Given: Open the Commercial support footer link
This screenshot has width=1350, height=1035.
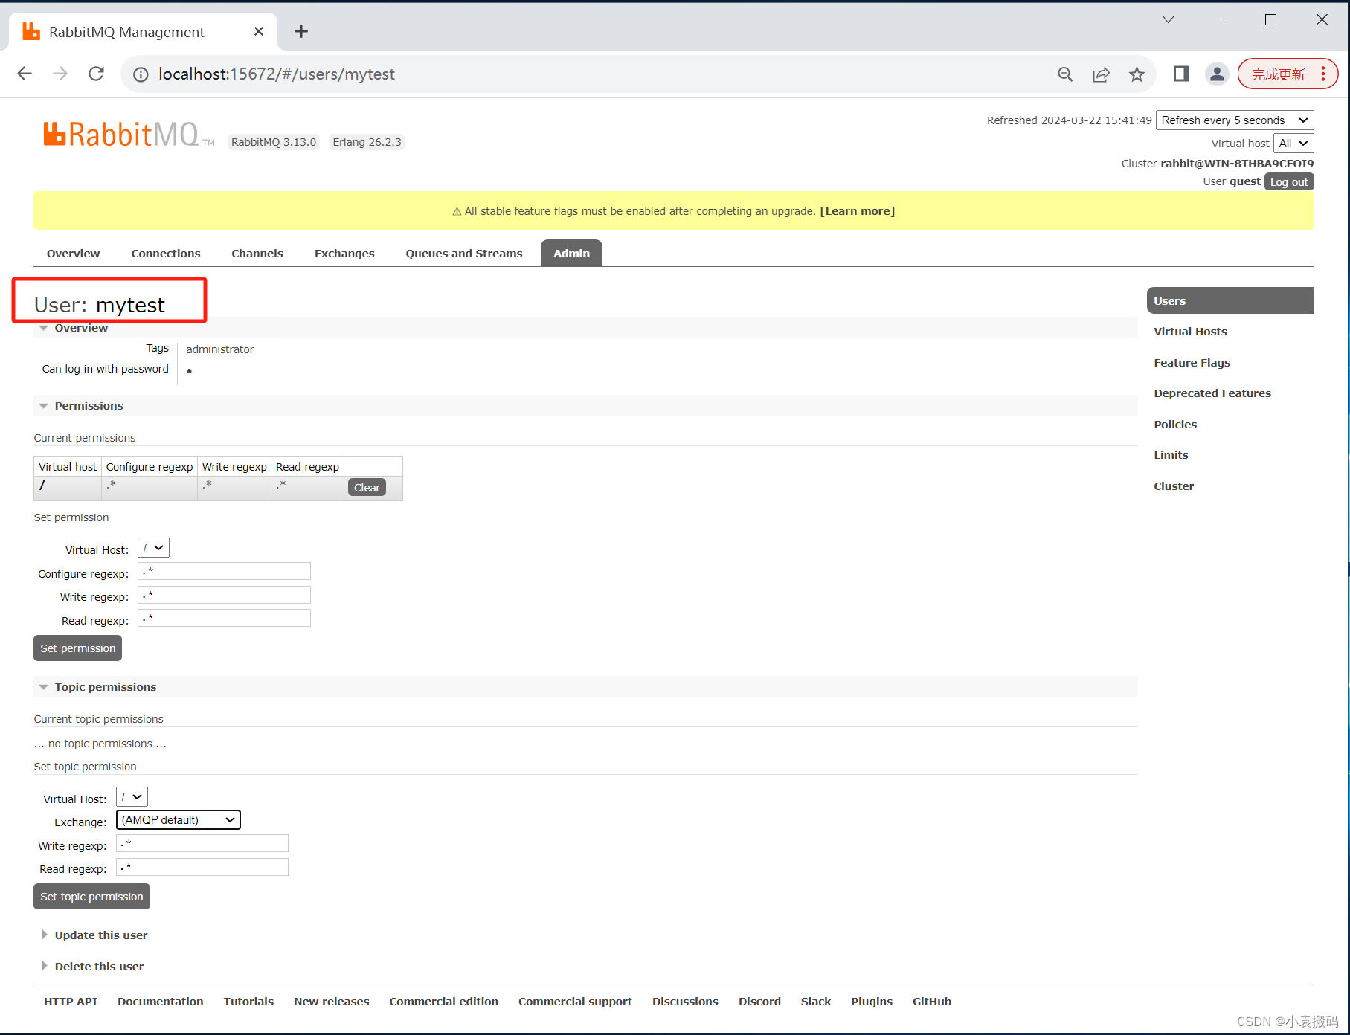Looking at the screenshot, I should [575, 1002].
